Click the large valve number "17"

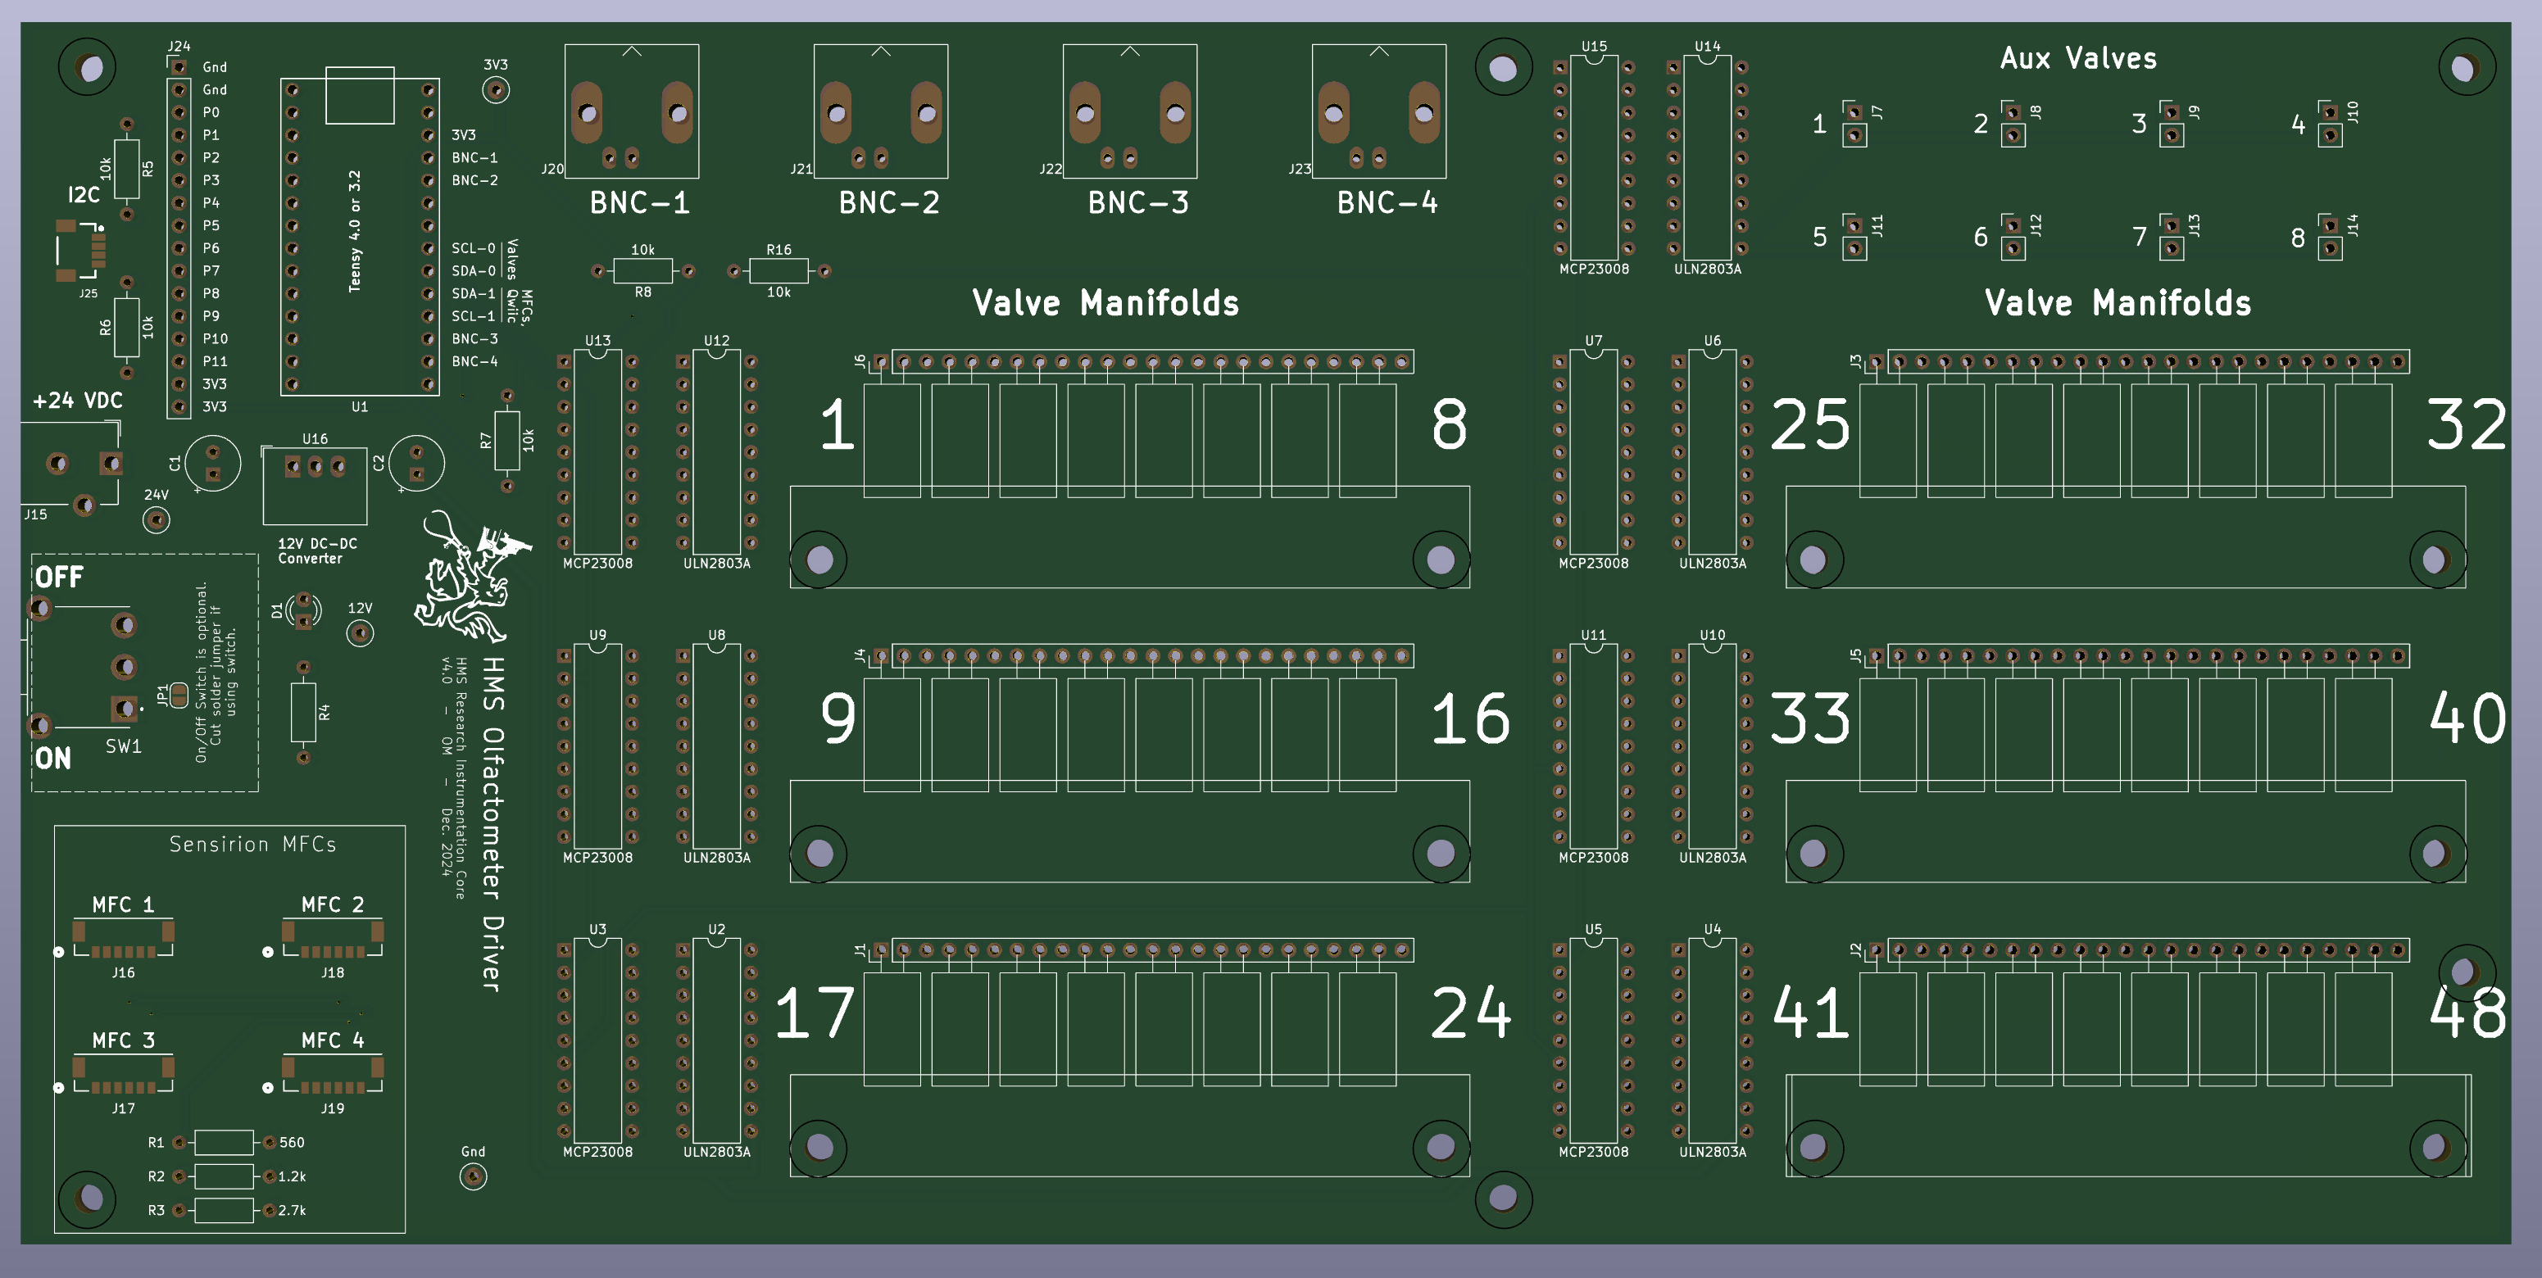click(814, 1013)
